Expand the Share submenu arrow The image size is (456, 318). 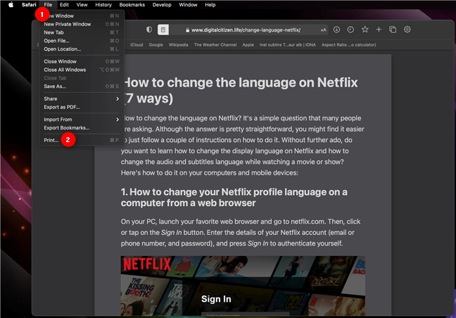pos(118,98)
